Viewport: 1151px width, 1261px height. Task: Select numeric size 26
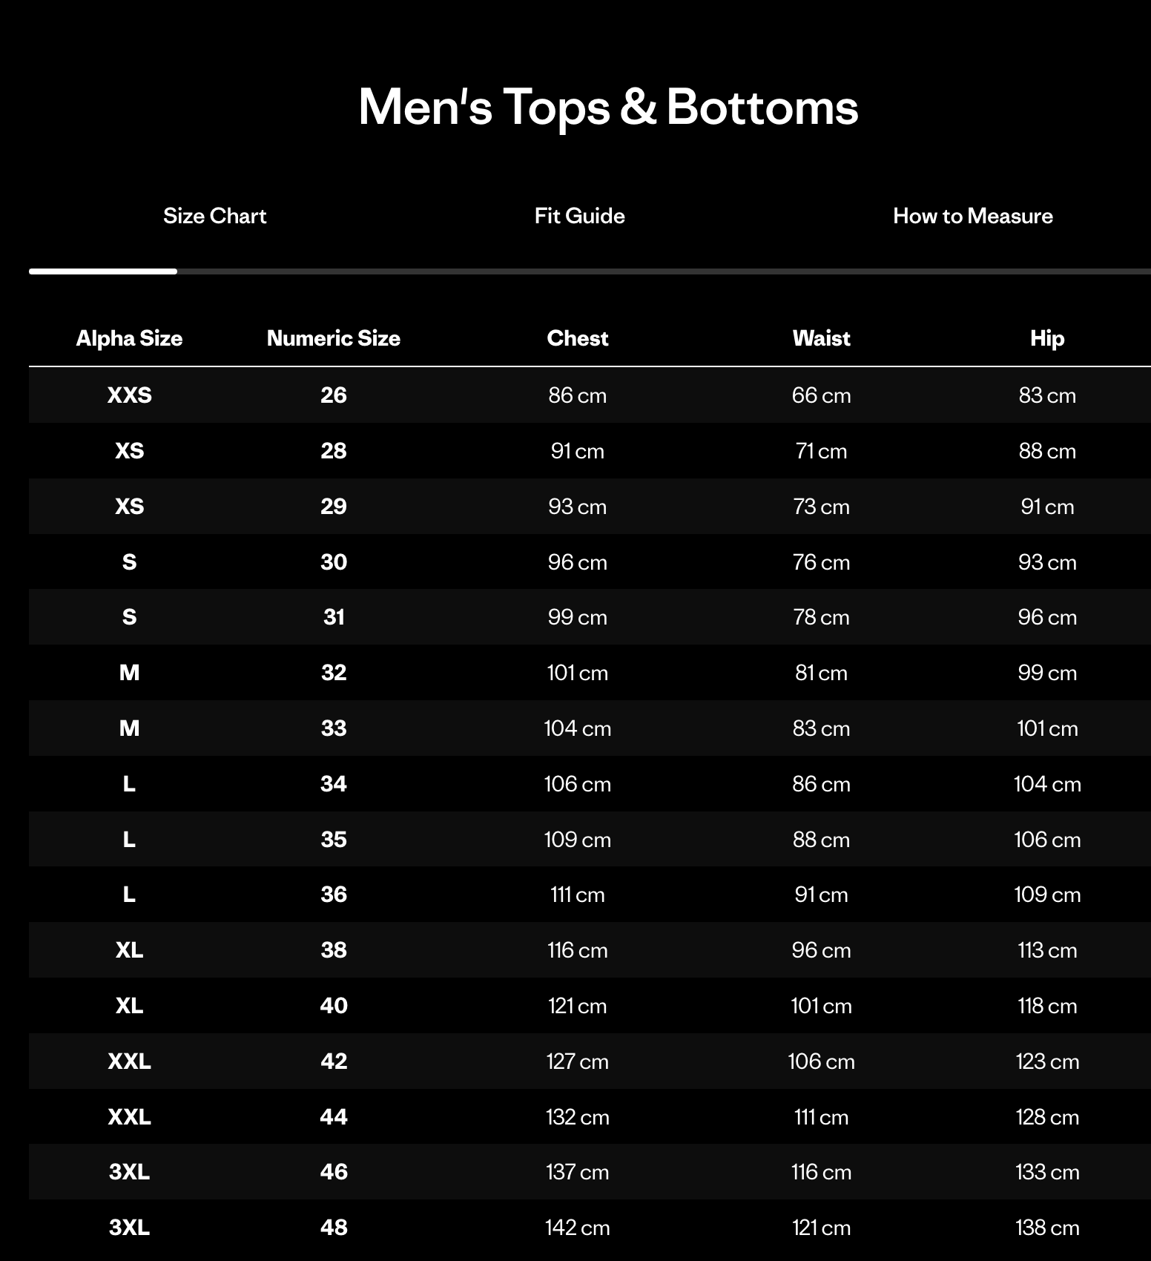coord(333,395)
